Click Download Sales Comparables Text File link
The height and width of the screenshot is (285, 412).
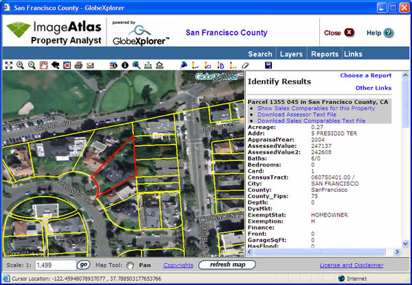pyautogui.click(x=311, y=121)
